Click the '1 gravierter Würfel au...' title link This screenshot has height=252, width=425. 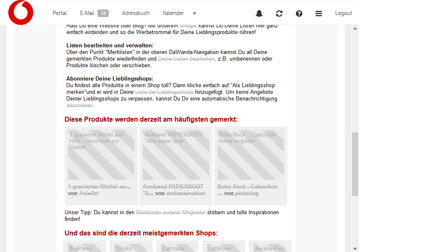coord(100,187)
